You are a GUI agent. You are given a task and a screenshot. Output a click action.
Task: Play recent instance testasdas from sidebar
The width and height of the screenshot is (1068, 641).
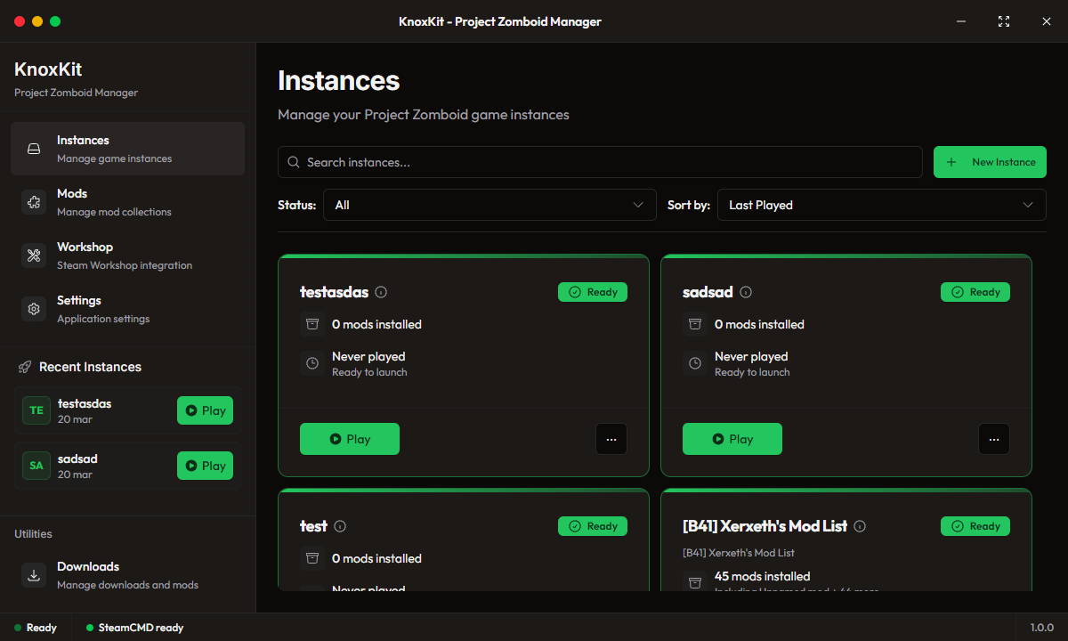pyautogui.click(x=205, y=410)
